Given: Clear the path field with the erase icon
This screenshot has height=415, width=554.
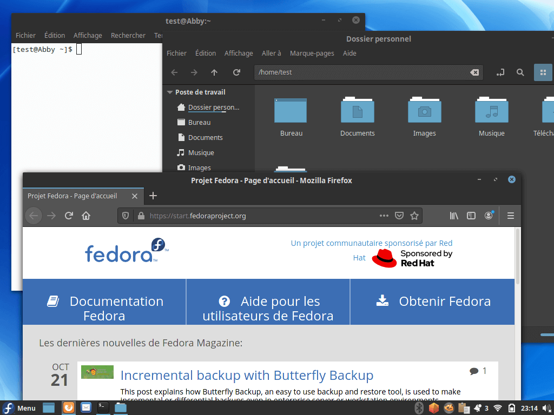Looking at the screenshot, I should 474,72.
